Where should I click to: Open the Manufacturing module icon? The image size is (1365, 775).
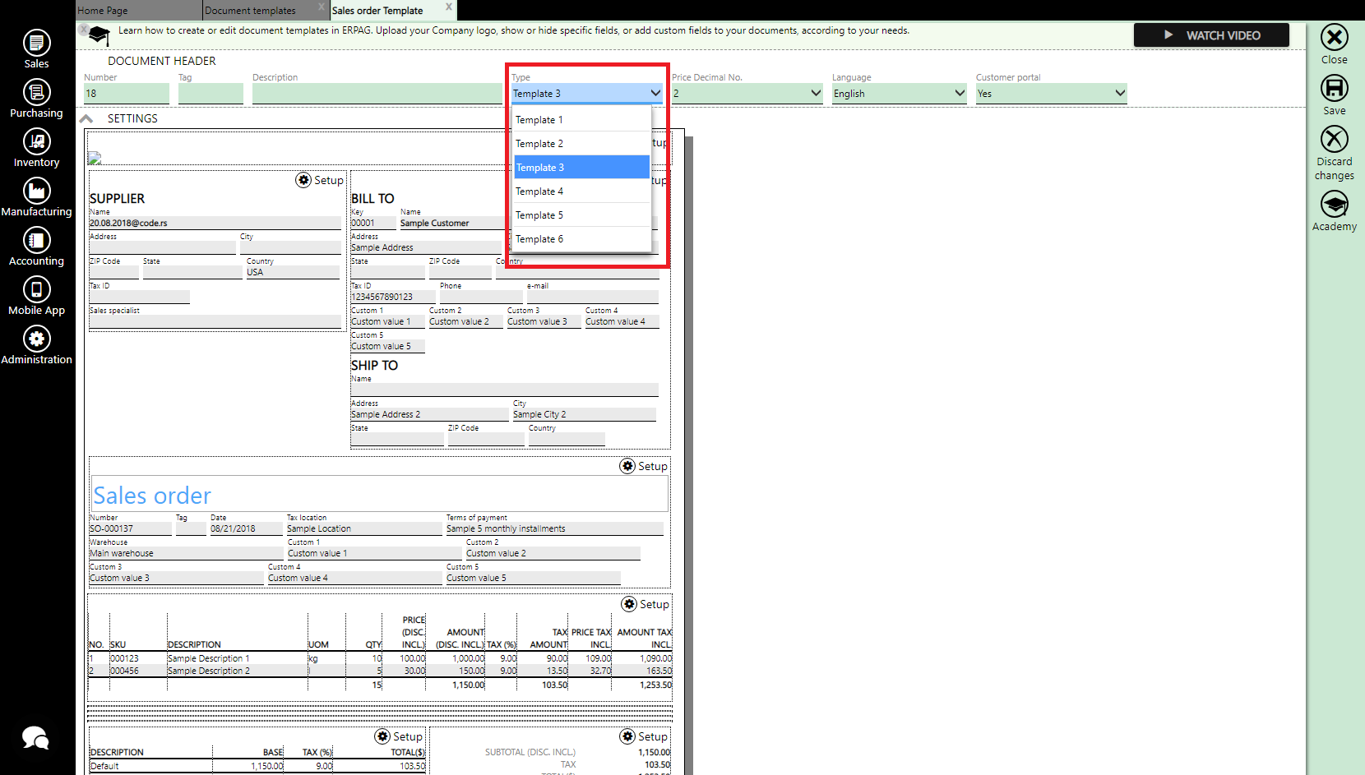tap(36, 191)
